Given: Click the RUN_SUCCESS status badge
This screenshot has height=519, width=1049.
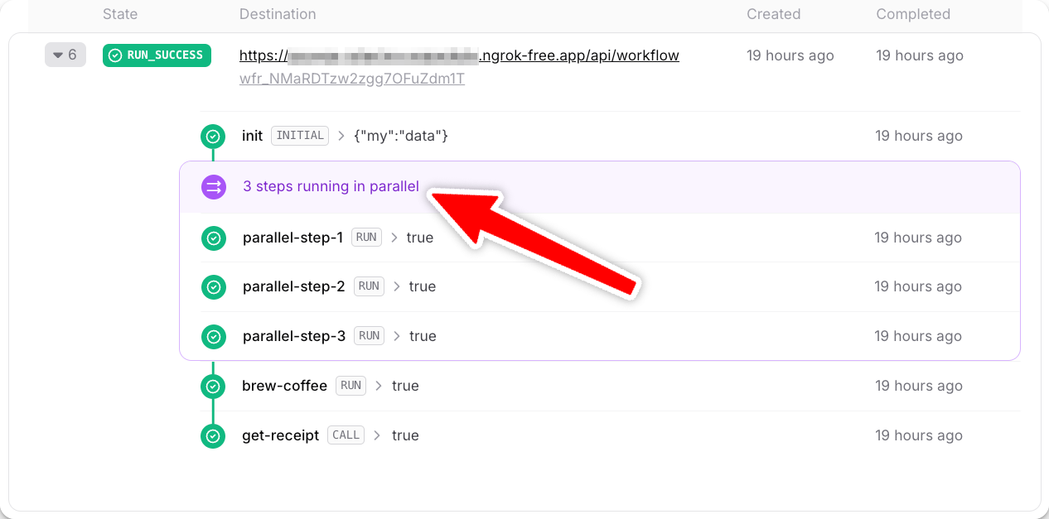Looking at the screenshot, I should pyautogui.click(x=157, y=55).
